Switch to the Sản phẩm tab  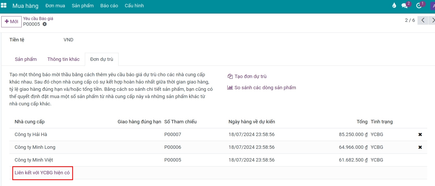pos(26,59)
